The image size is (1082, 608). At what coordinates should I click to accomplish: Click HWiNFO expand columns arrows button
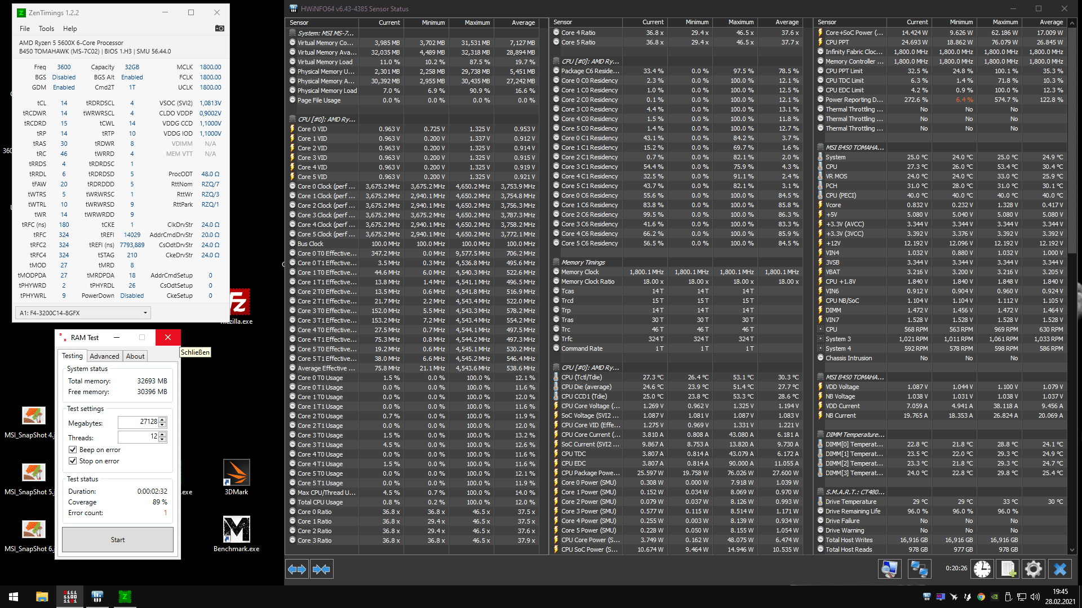[297, 569]
